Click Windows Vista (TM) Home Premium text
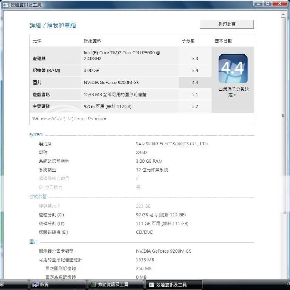 [x=69, y=119]
